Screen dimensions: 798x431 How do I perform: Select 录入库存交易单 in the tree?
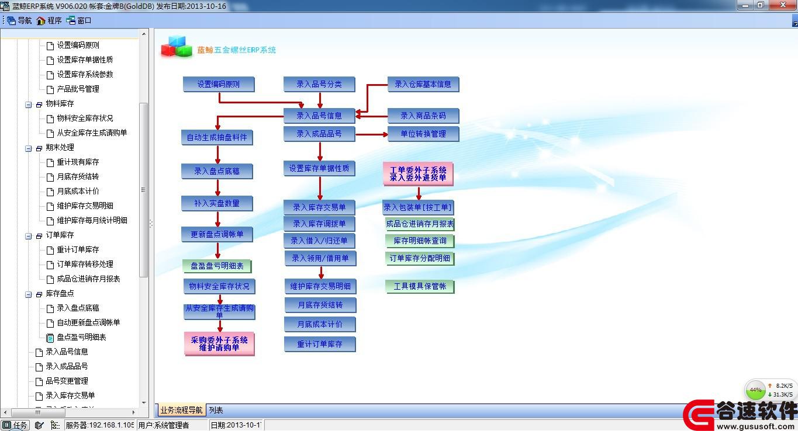tap(70, 395)
